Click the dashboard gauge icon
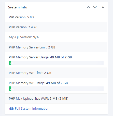This screenshot has width=113, height=116. point(11,109)
